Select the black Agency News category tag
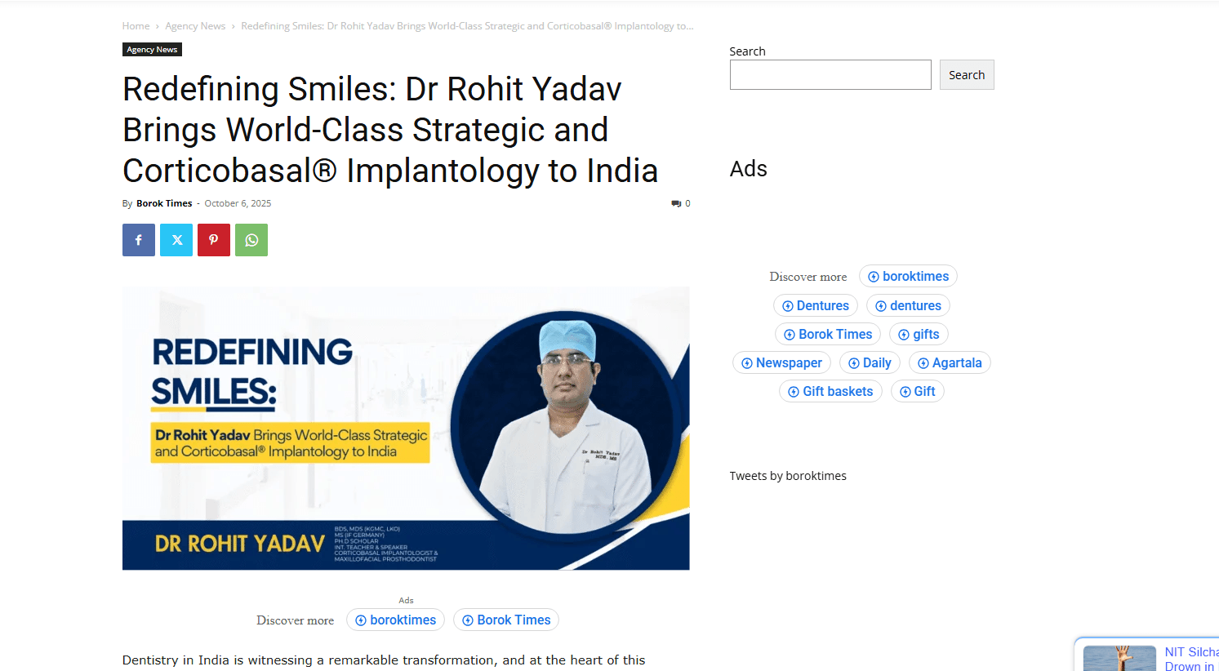The image size is (1219, 671). [x=152, y=50]
